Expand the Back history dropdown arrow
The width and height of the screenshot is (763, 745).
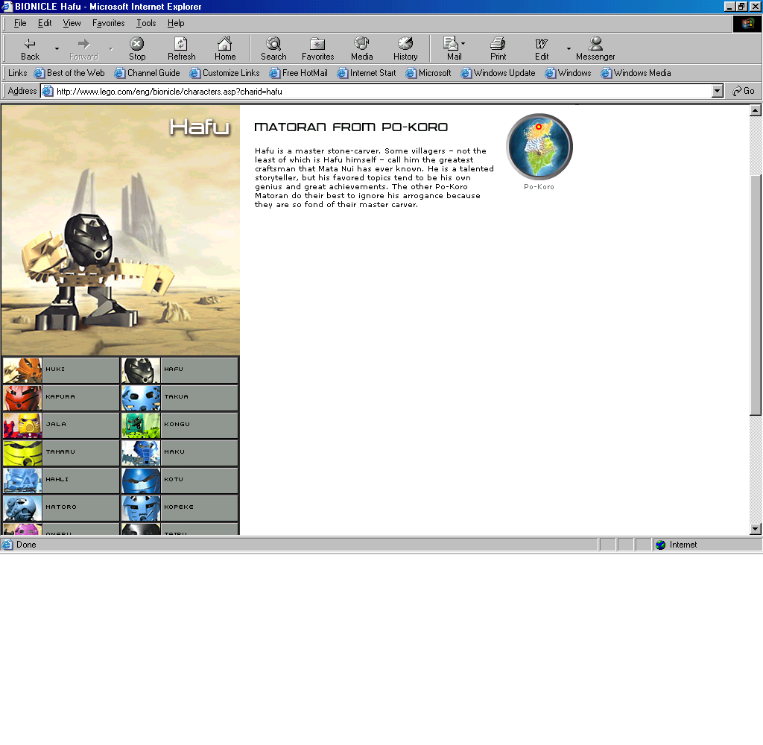tap(57, 48)
